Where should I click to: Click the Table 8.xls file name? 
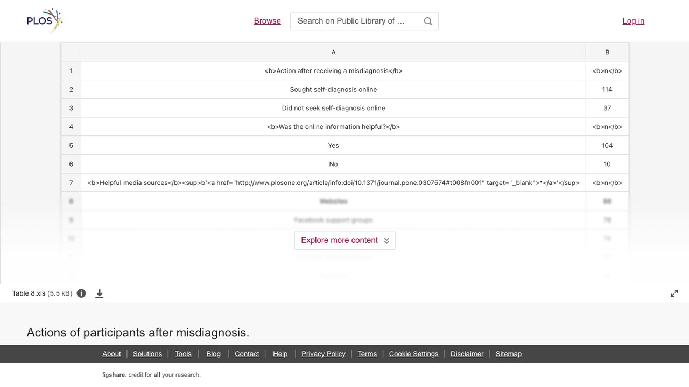click(28, 293)
